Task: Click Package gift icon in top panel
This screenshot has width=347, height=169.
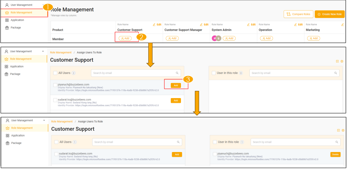Action: pos(7,28)
